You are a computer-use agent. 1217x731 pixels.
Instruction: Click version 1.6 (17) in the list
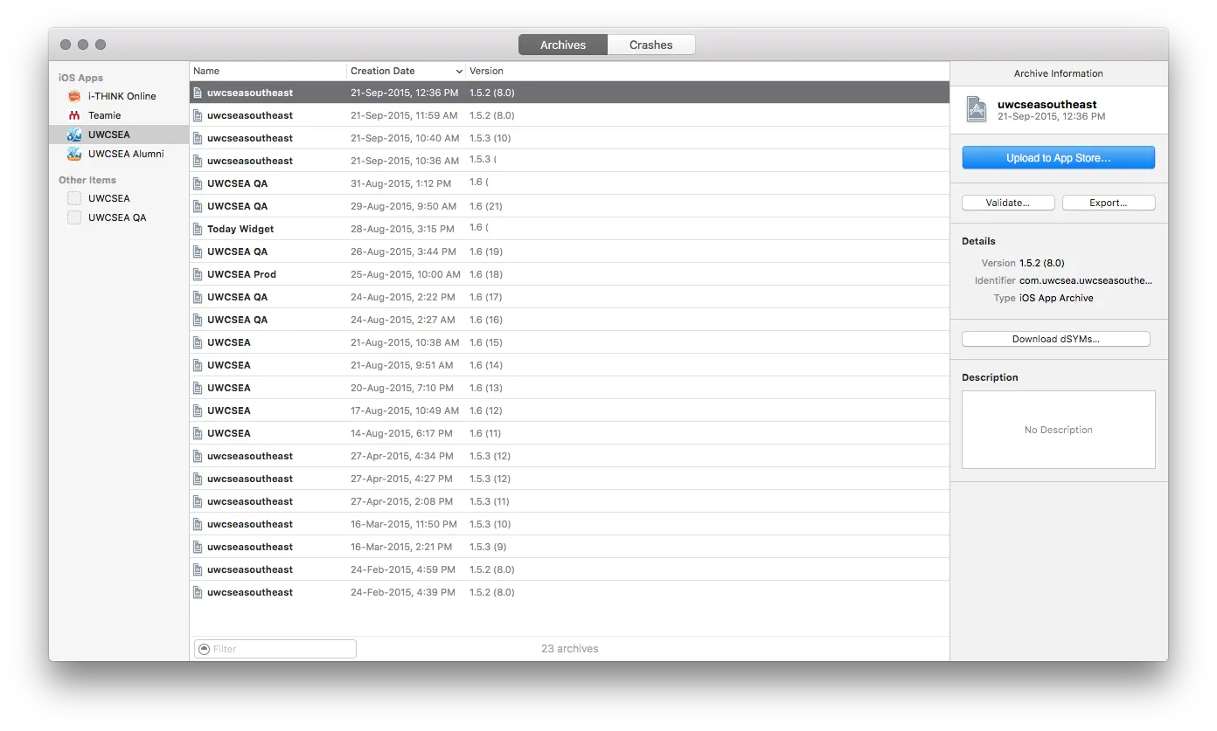[x=486, y=297]
